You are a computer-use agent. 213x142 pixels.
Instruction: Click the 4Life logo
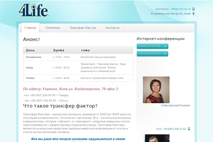[x=34, y=10]
